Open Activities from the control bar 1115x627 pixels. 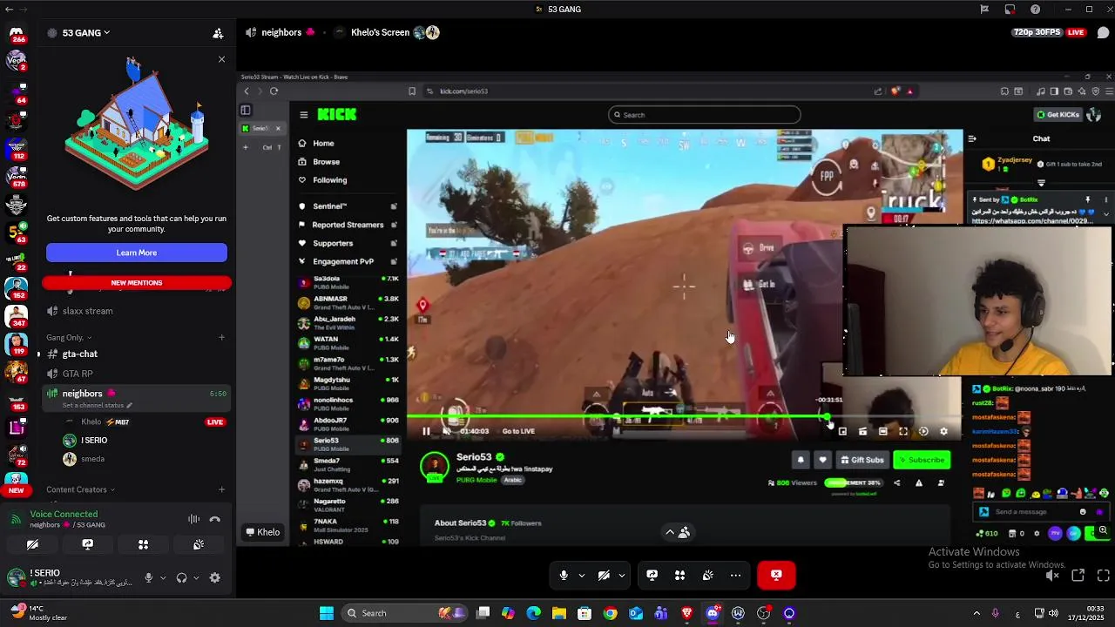680,576
